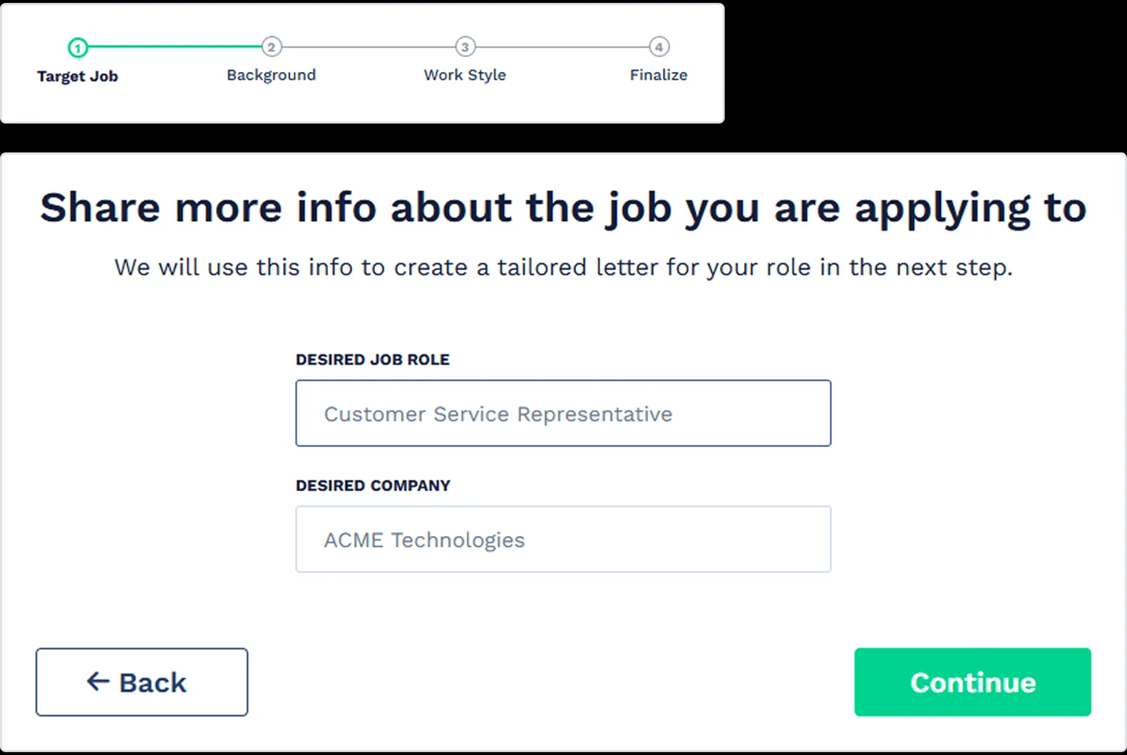This screenshot has height=755, width=1127.
Task: Click the Finalize step marker at far right
Action: click(659, 48)
